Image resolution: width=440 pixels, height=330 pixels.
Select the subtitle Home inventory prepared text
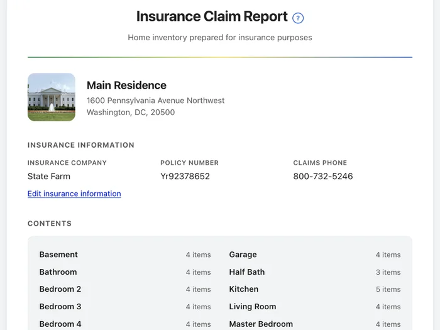pos(220,37)
